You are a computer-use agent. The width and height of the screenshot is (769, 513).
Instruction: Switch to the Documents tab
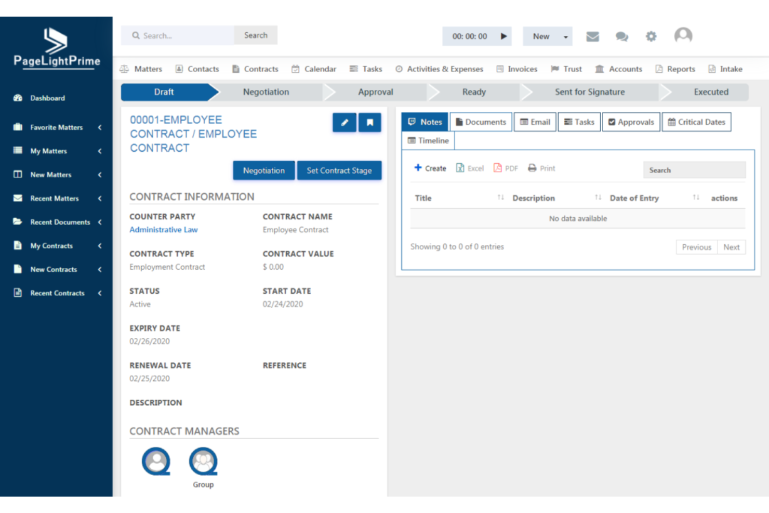coord(481,122)
